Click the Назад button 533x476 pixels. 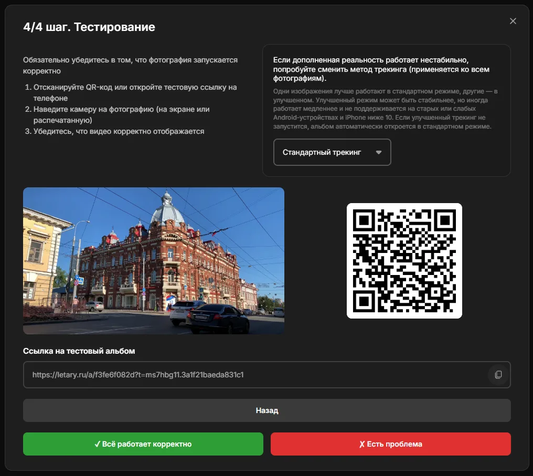tap(267, 410)
